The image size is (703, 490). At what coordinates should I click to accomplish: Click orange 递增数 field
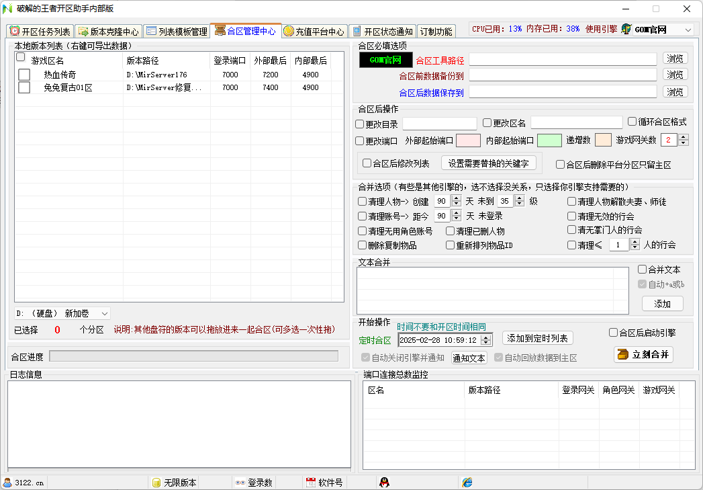pyautogui.click(x=603, y=140)
